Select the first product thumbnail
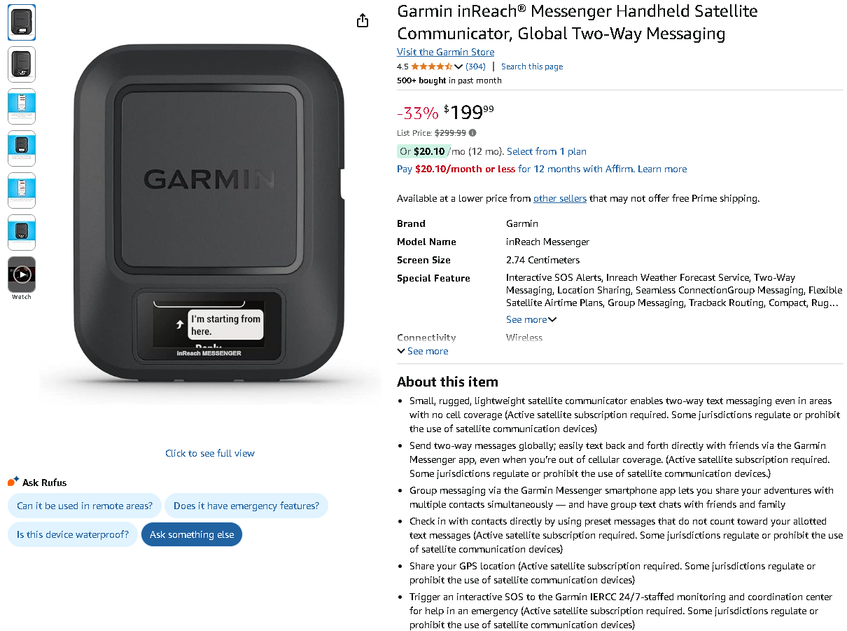847x631 pixels. pos(22,23)
